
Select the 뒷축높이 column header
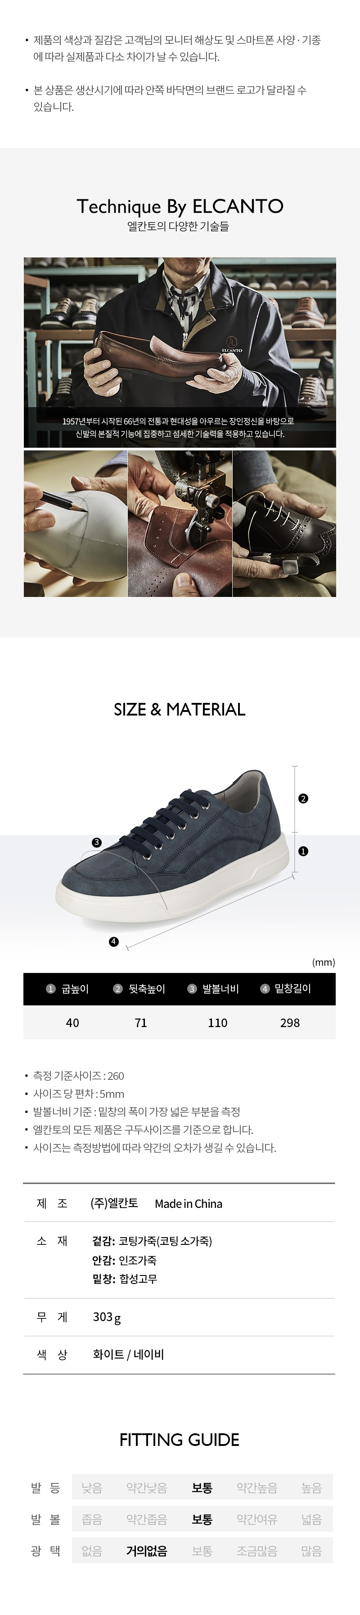[139, 989]
